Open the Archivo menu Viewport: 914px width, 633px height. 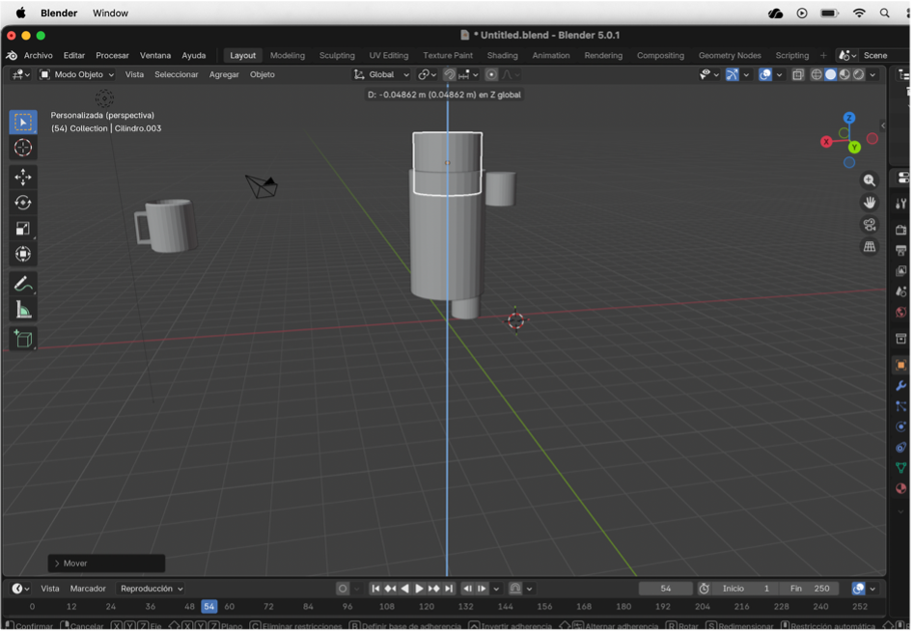[x=38, y=55]
